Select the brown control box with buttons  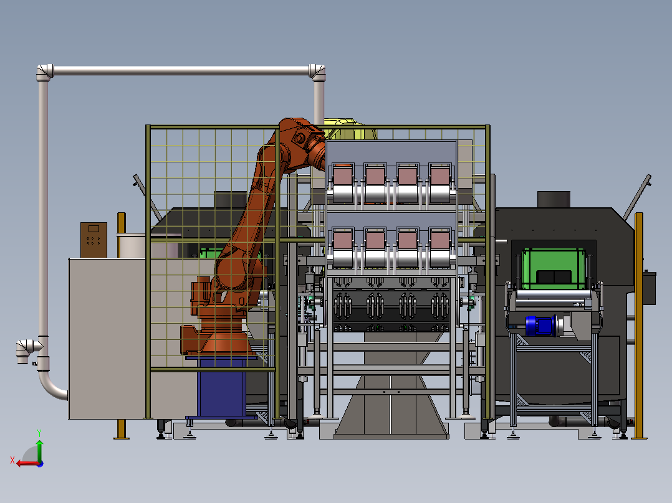point(94,240)
